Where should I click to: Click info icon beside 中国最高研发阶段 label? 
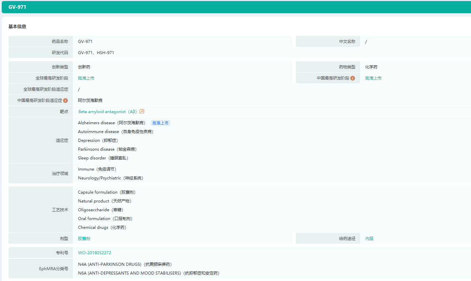353,78
